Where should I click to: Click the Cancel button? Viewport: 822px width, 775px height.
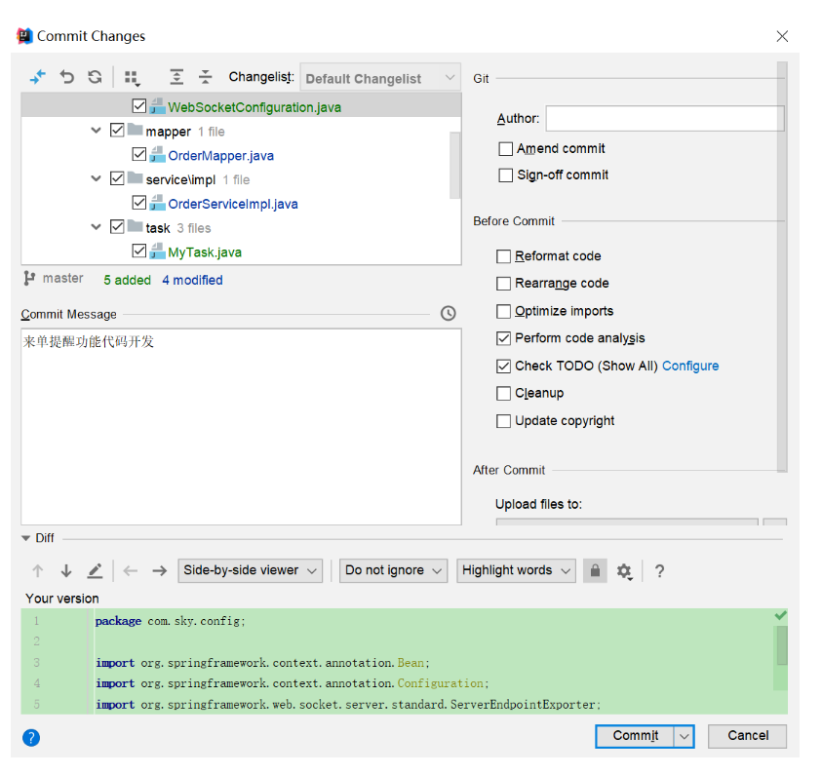point(748,736)
